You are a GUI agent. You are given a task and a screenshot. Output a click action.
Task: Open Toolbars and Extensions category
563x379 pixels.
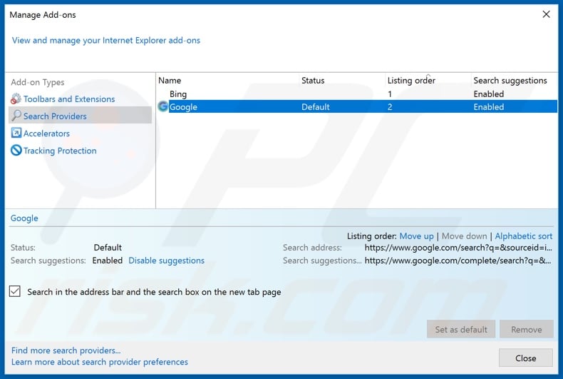(x=69, y=99)
